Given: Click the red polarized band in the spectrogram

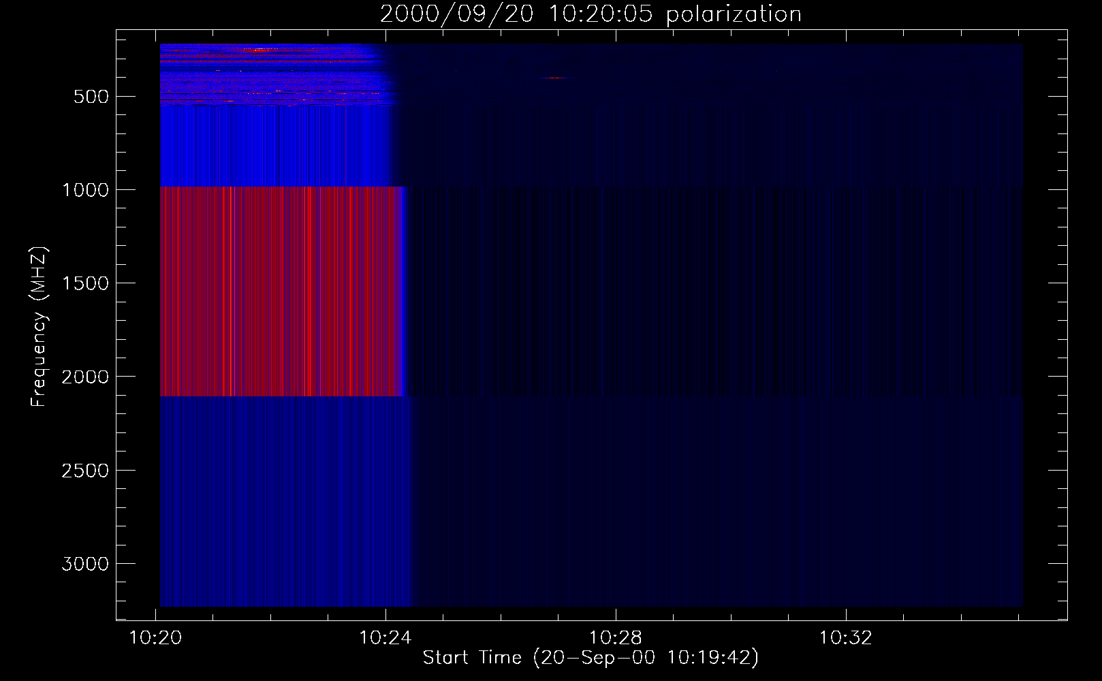Looking at the screenshot, I should tap(282, 291).
